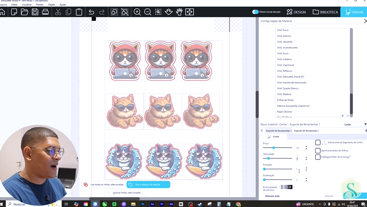This screenshot has width=367, height=207.
Task: Open the Visualizar menu
Action: point(27,5)
